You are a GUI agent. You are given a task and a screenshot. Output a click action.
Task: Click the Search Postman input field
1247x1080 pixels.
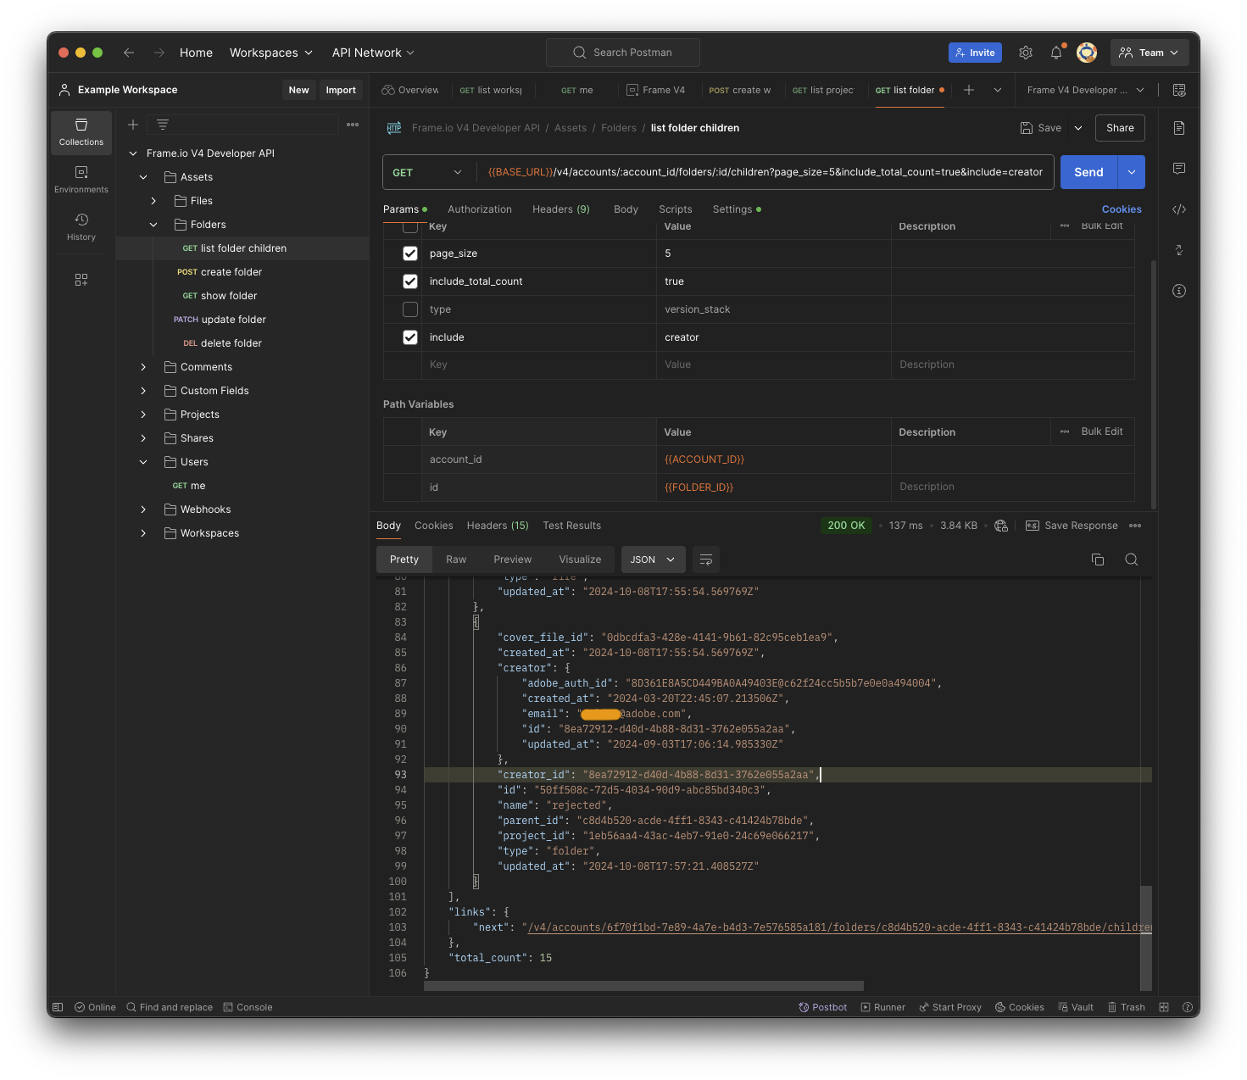[x=623, y=53]
